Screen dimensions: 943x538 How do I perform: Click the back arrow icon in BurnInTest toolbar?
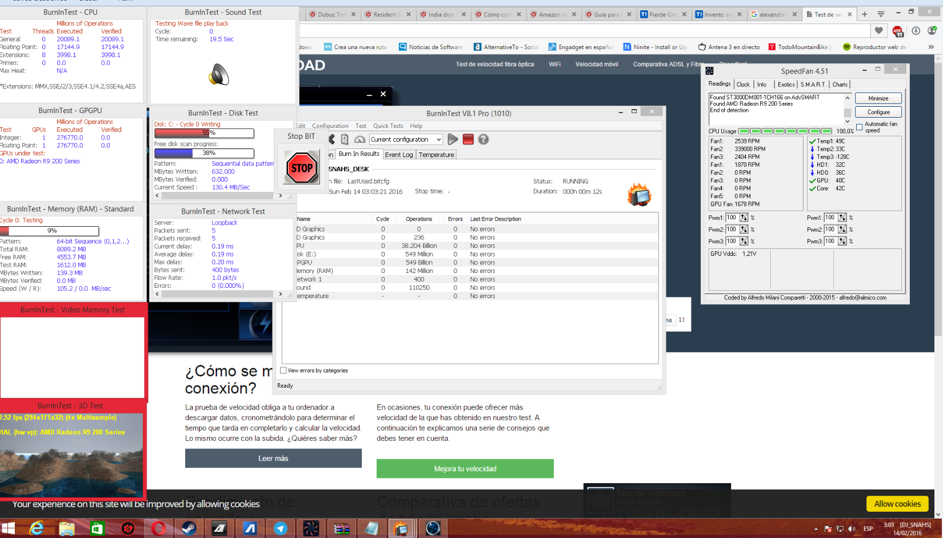click(x=332, y=139)
